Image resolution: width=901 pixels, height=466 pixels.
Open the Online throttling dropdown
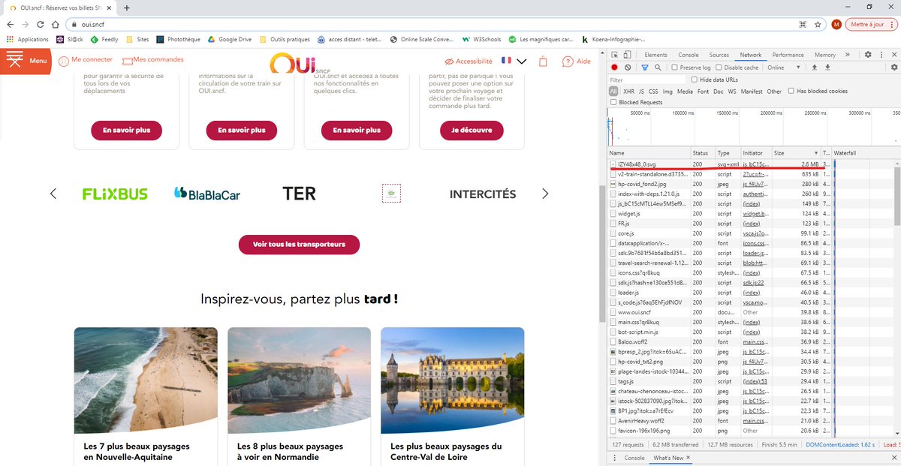tap(784, 68)
